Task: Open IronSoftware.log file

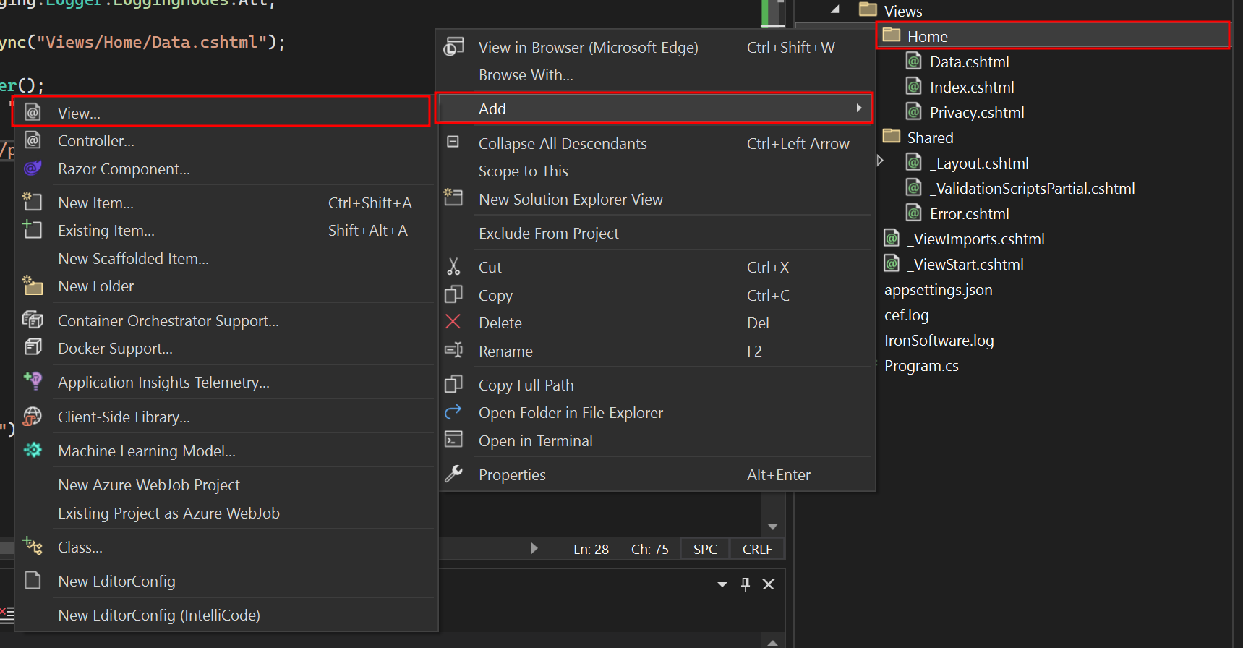Action: (x=939, y=341)
